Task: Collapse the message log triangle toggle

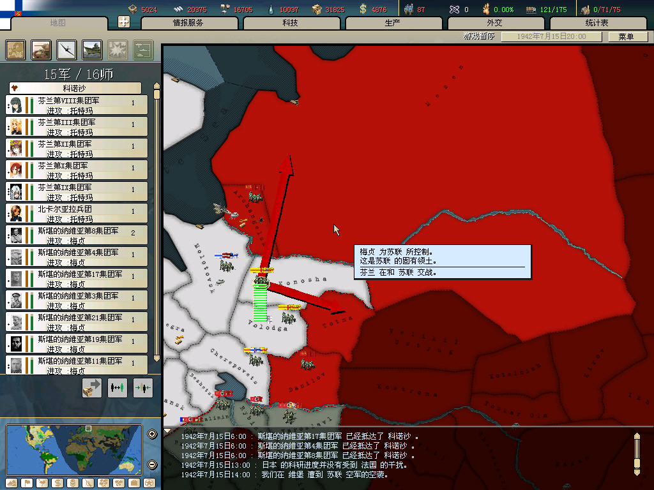Action: tap(167, 431)
